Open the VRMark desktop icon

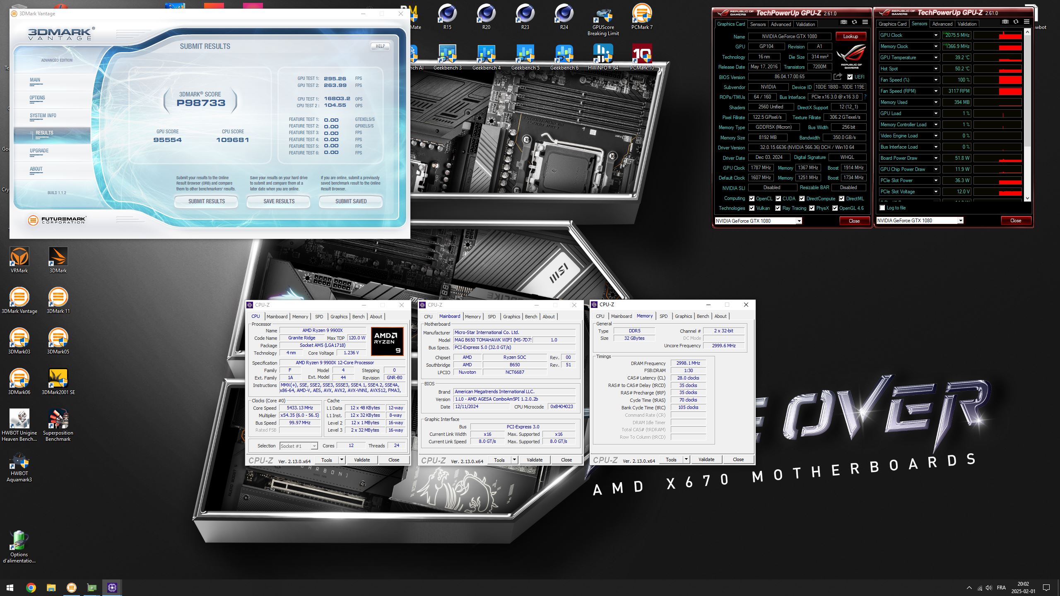(19, 260)
